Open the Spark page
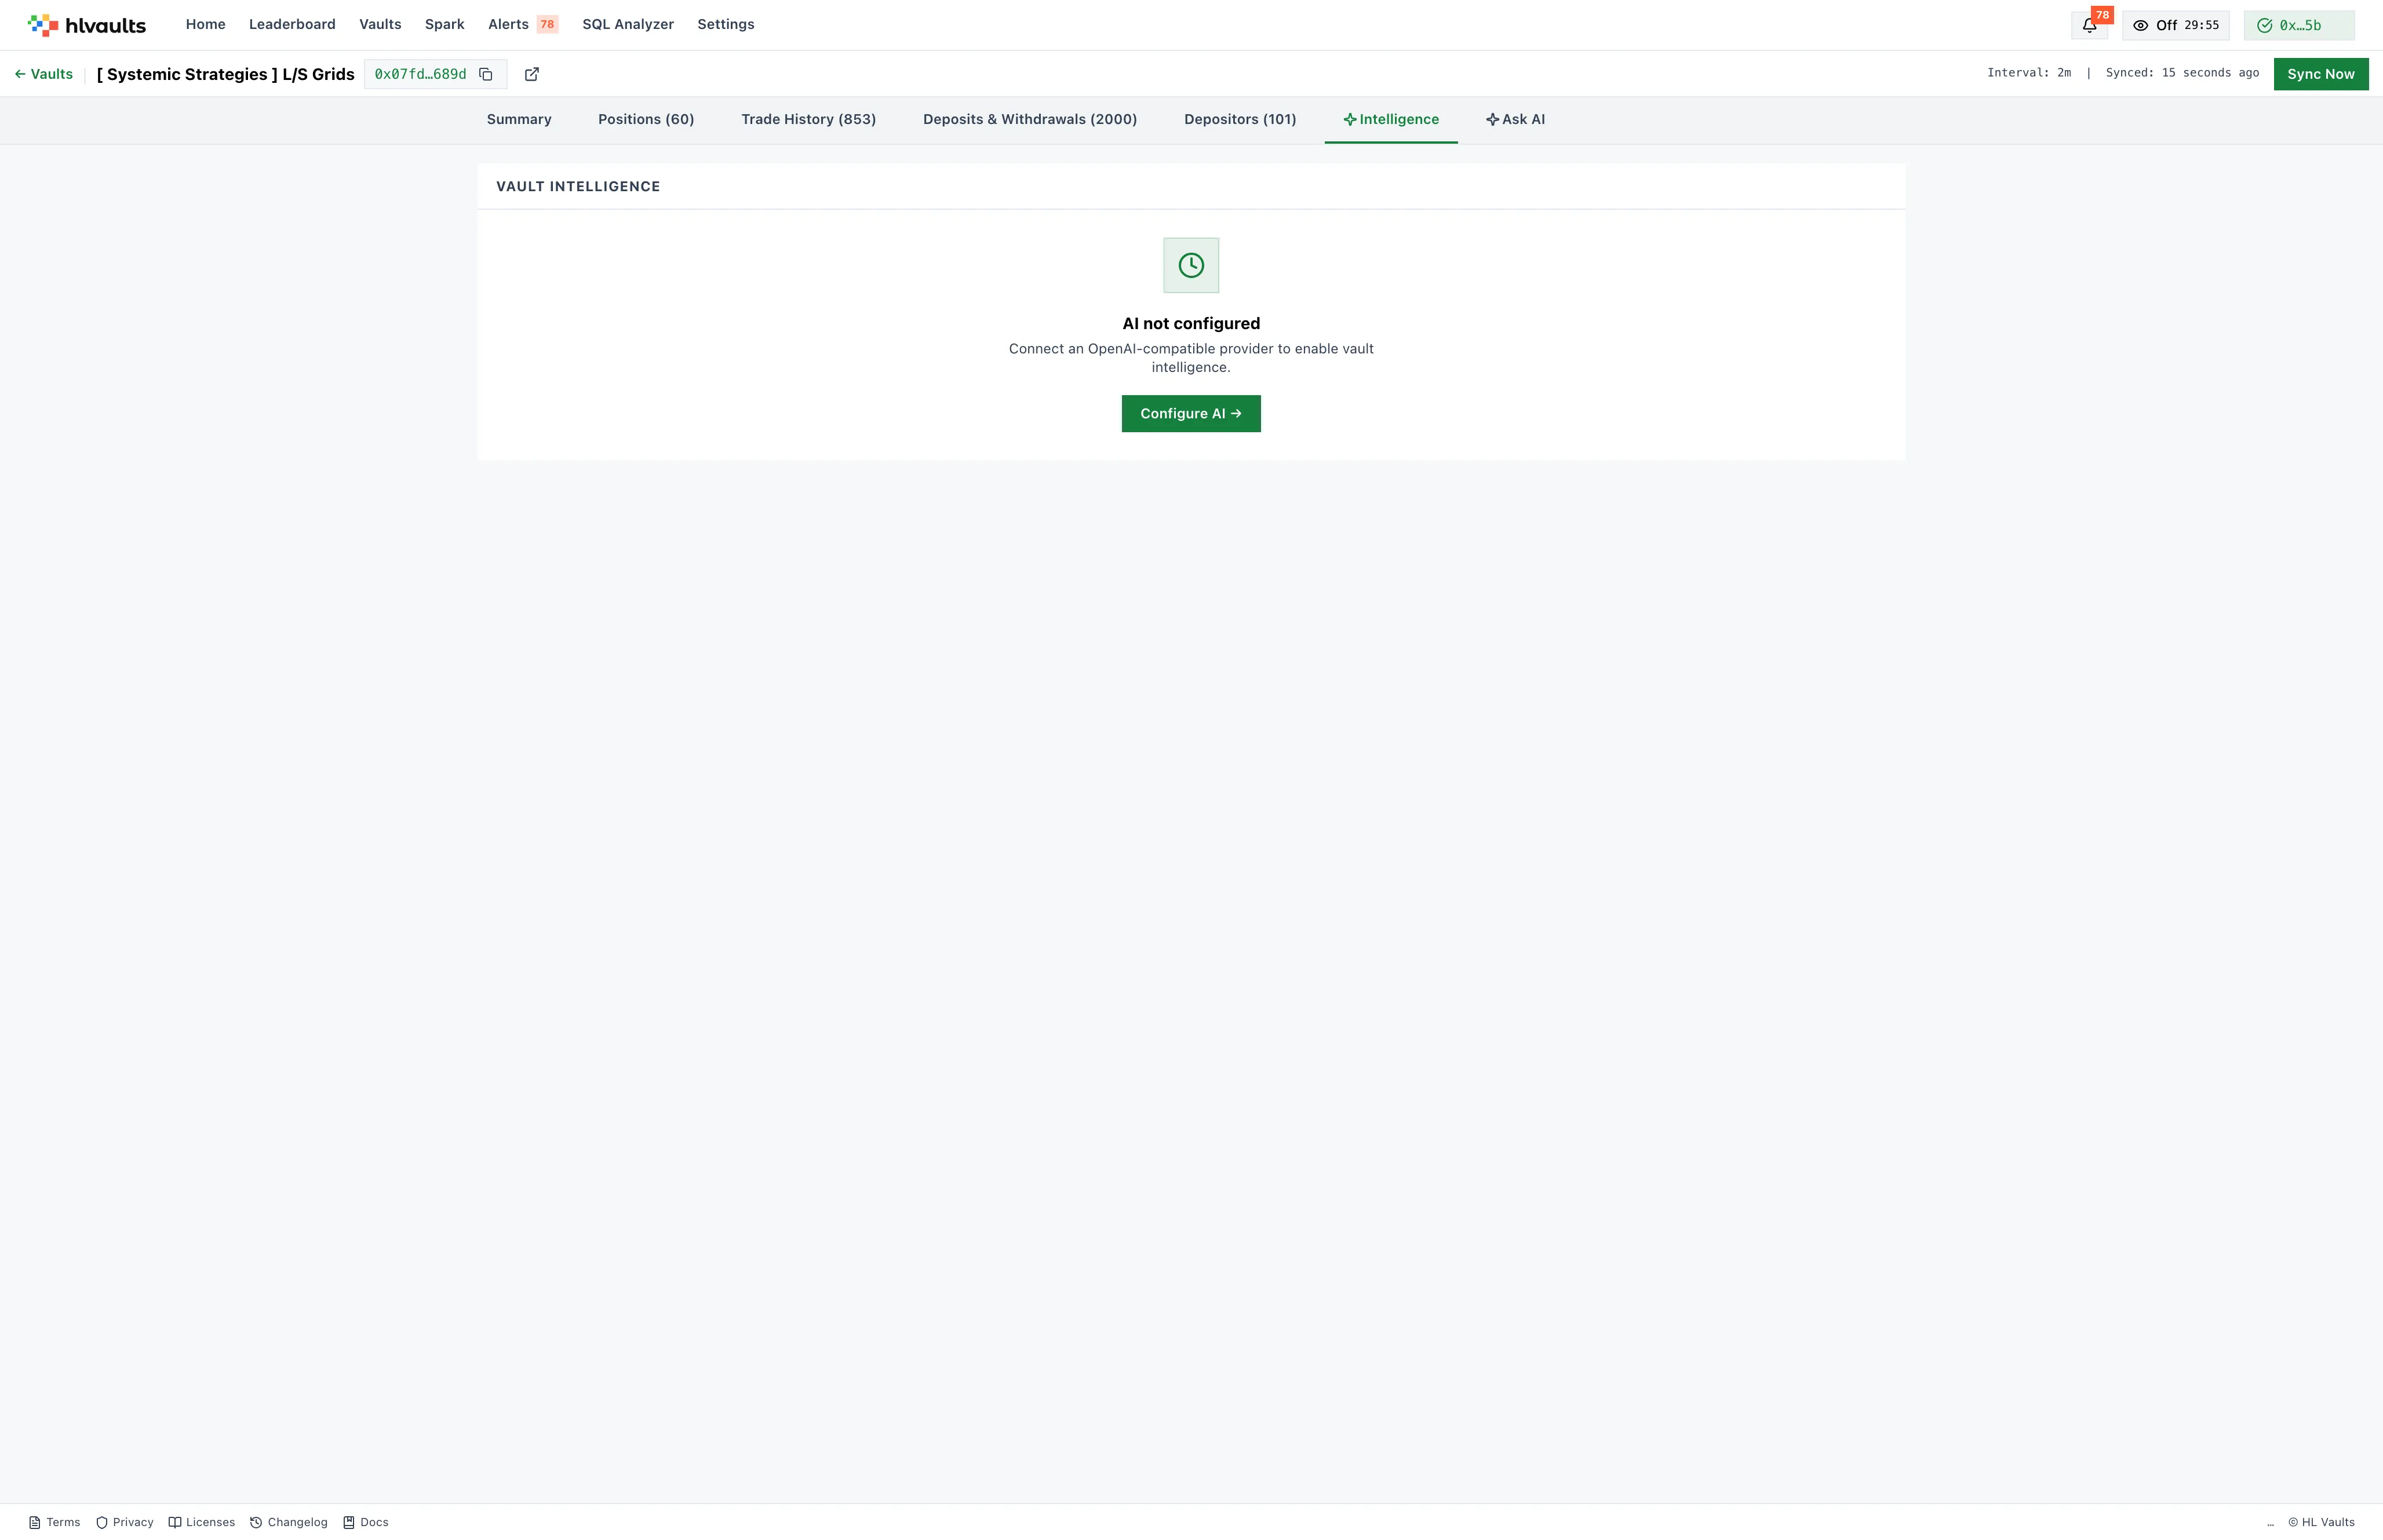The image size is (2383, 1540). pos(445,24)
